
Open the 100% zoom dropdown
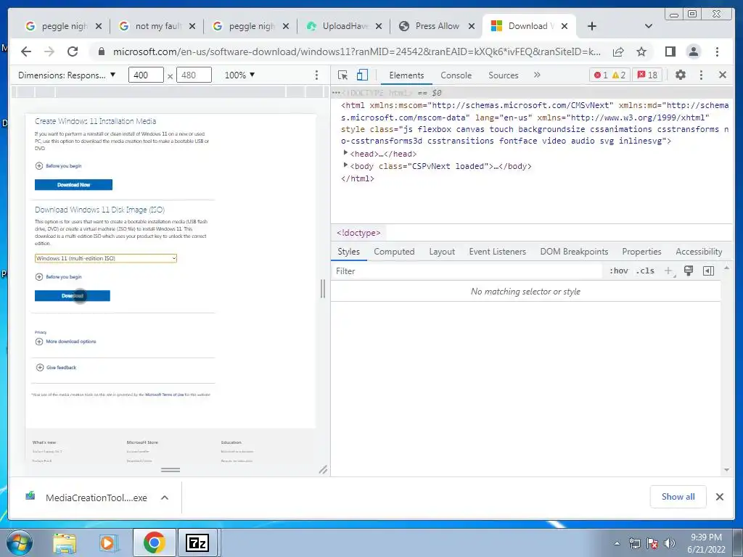click(239, 75)
